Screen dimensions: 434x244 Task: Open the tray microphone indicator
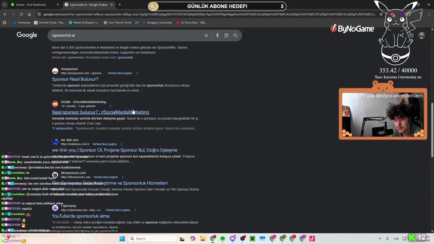coord(388,239)
